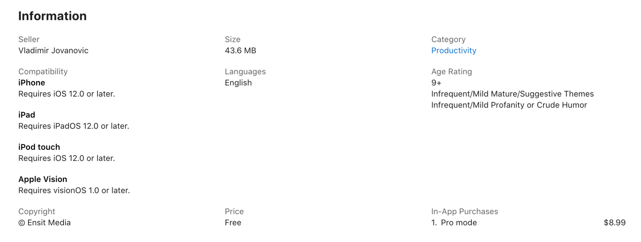
Task: Click the Age Rating label
Action: coord(451,72)
